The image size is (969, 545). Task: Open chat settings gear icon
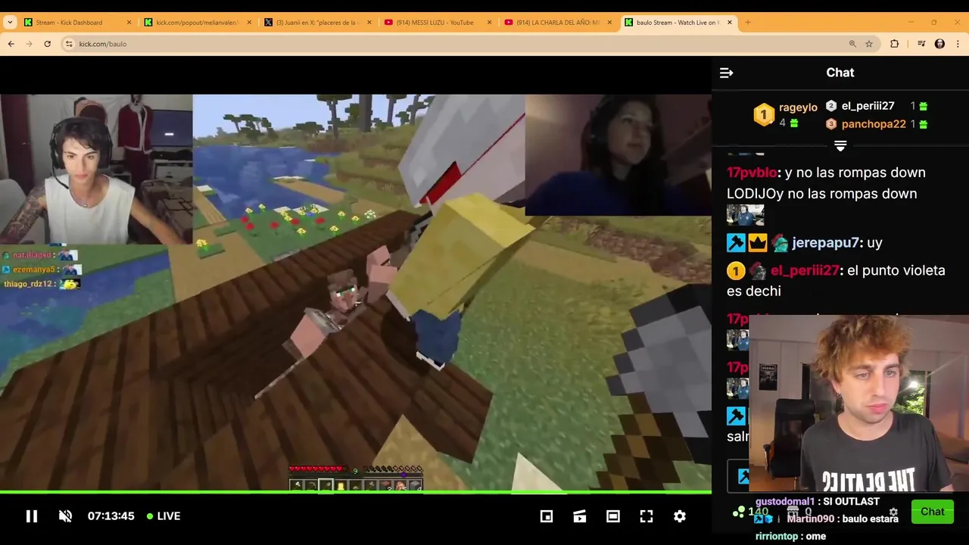(x=893, y=512)
